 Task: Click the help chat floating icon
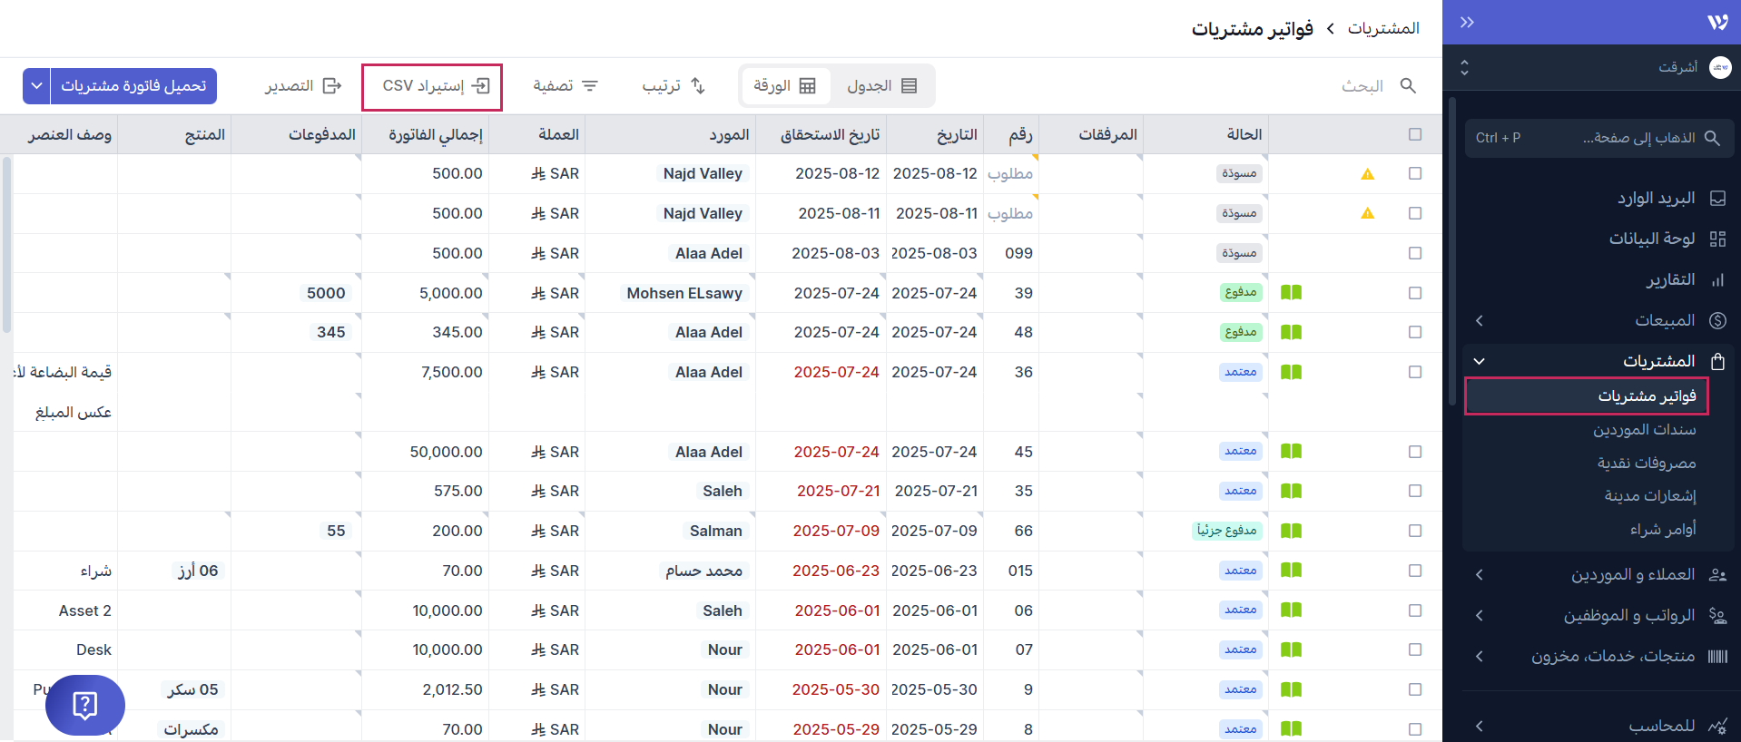(x=84, y=705)
